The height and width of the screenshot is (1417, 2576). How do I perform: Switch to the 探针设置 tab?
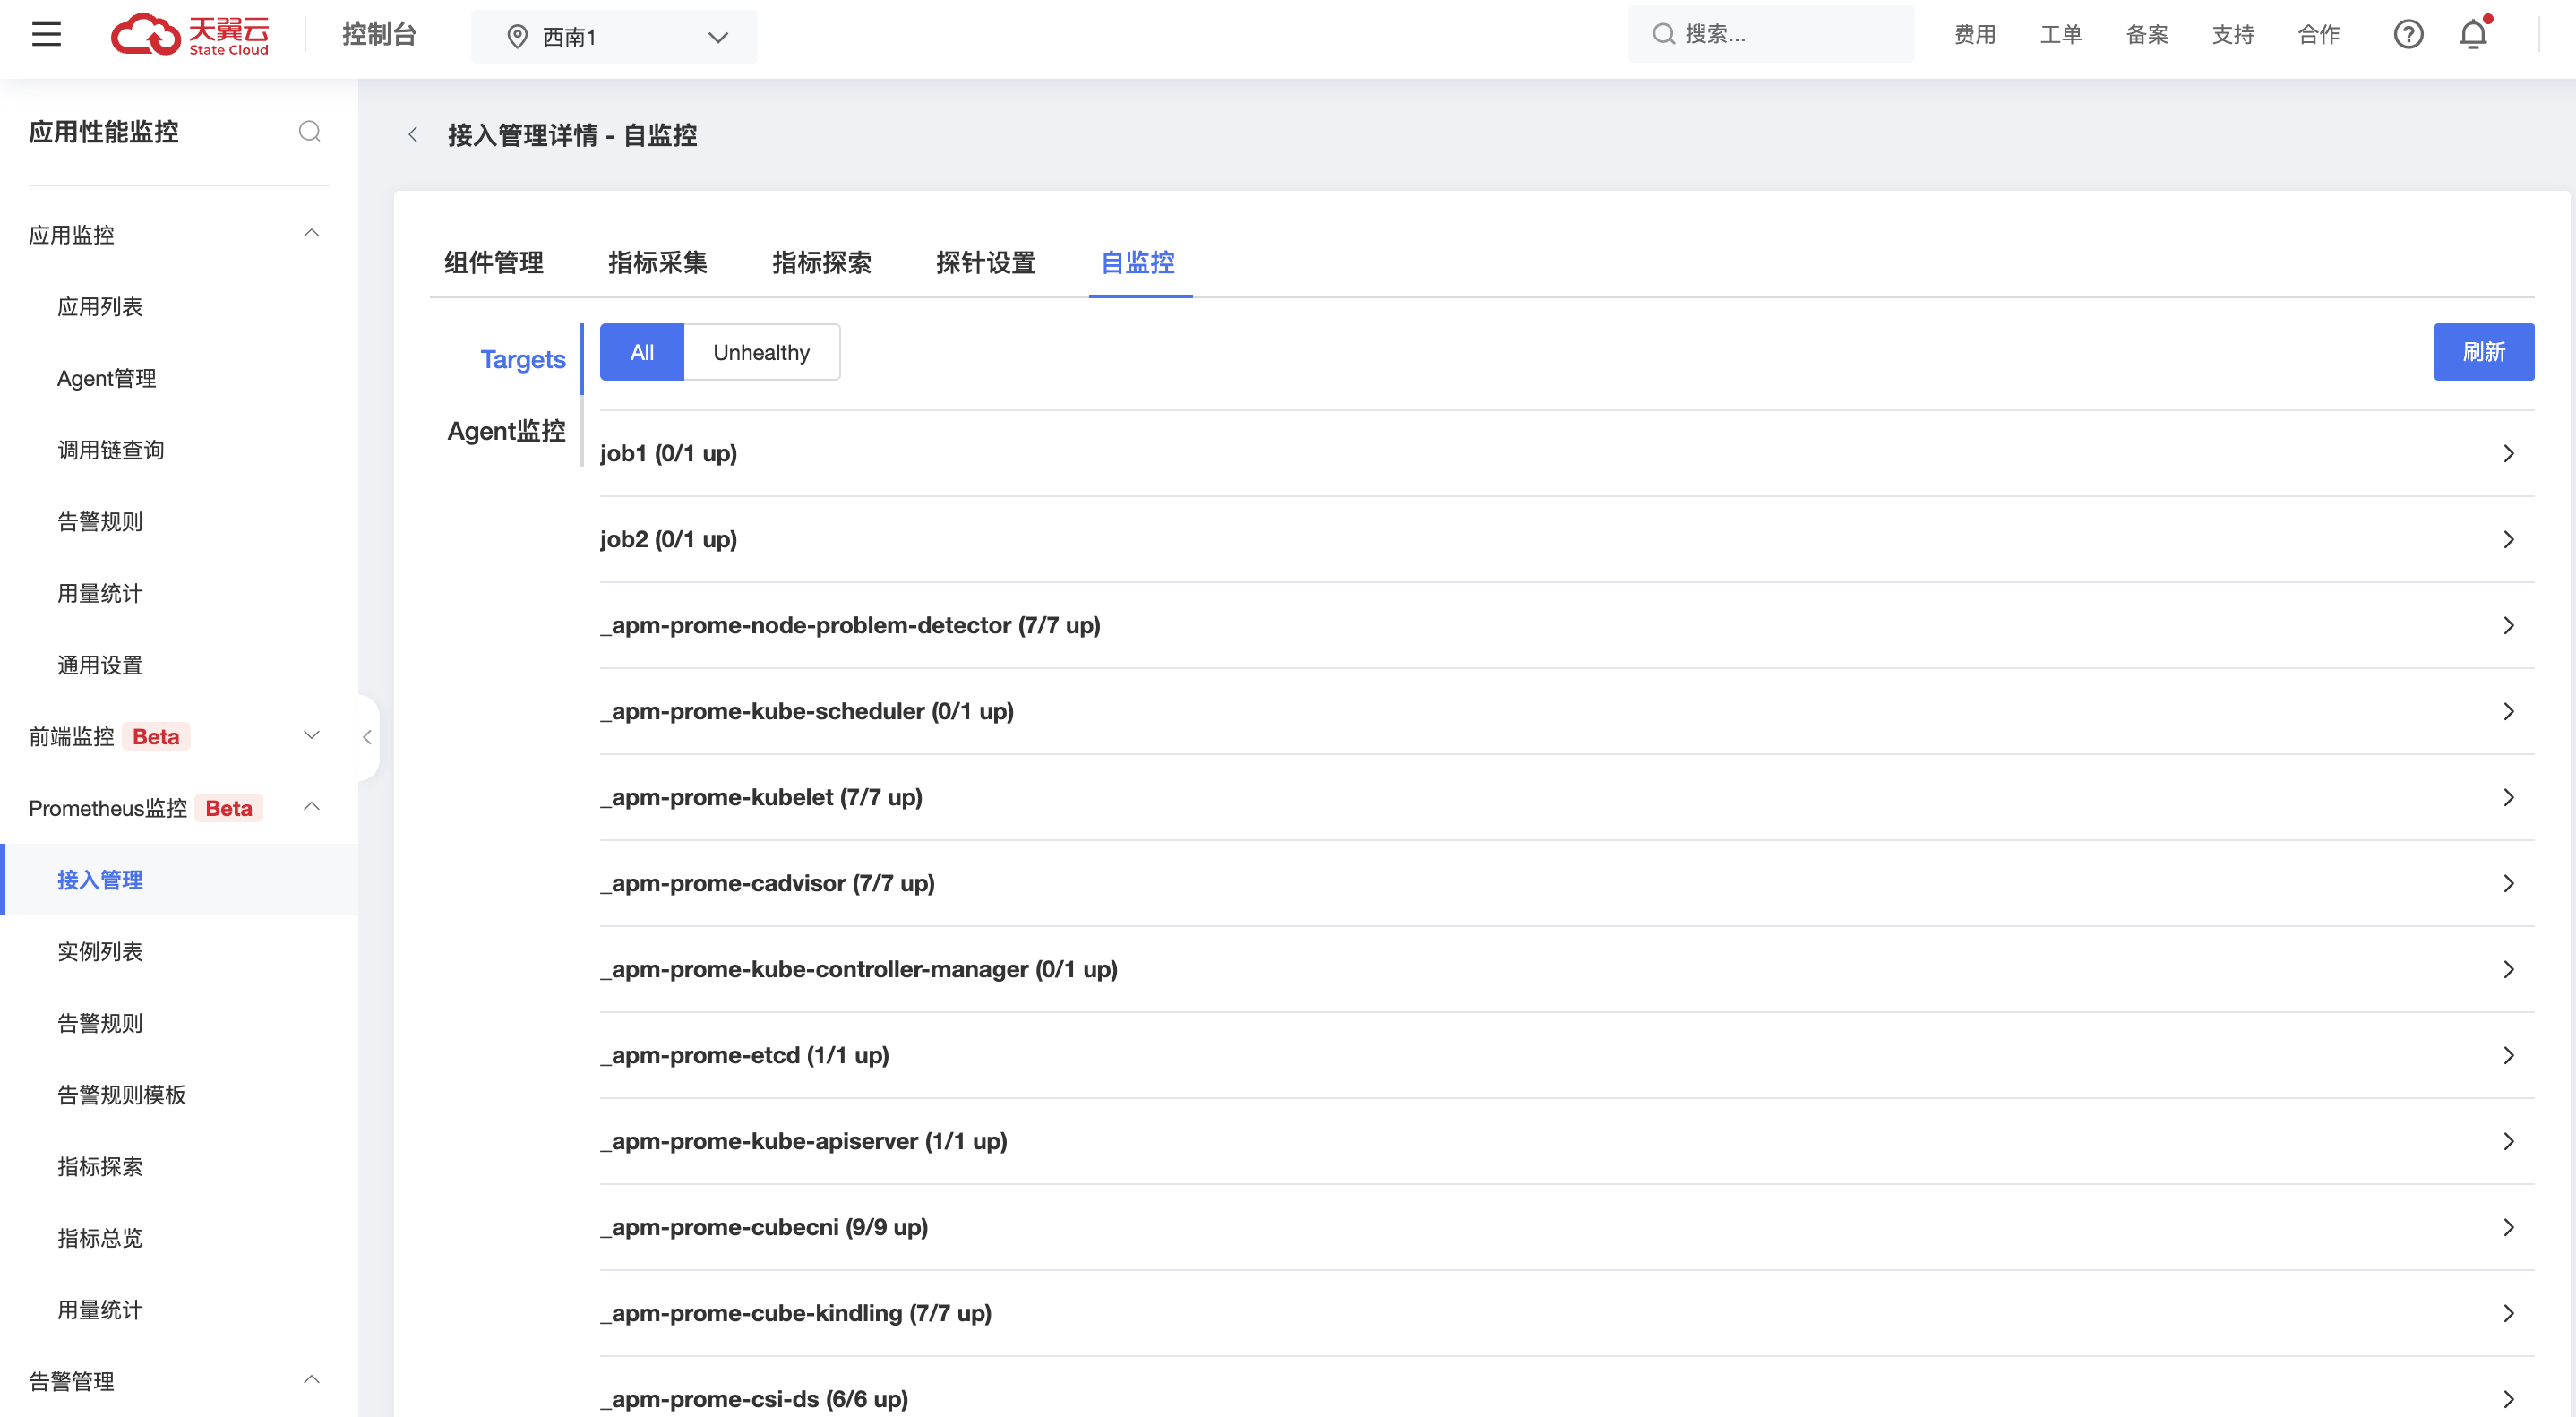(986, 262)
